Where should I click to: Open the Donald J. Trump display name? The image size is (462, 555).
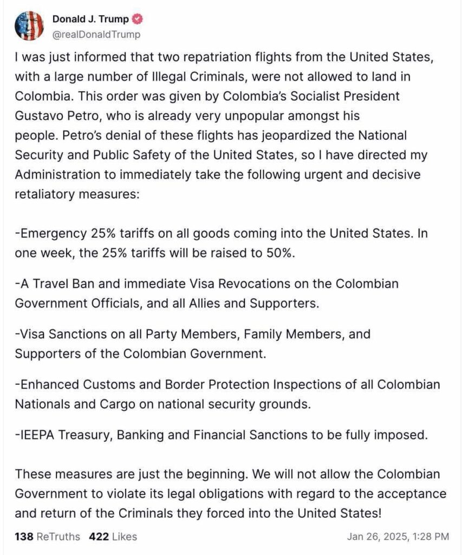(x=90, y=19)
